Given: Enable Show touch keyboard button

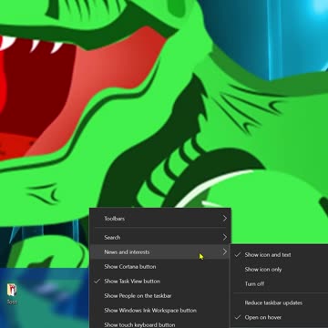Looking at the screenshot, I should point(160,323).
